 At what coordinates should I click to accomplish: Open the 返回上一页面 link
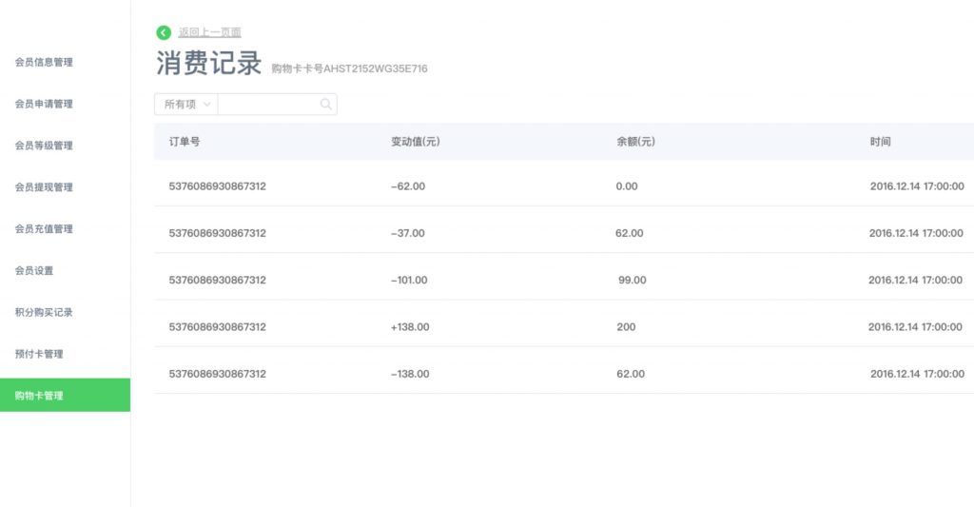pos(209,32)
